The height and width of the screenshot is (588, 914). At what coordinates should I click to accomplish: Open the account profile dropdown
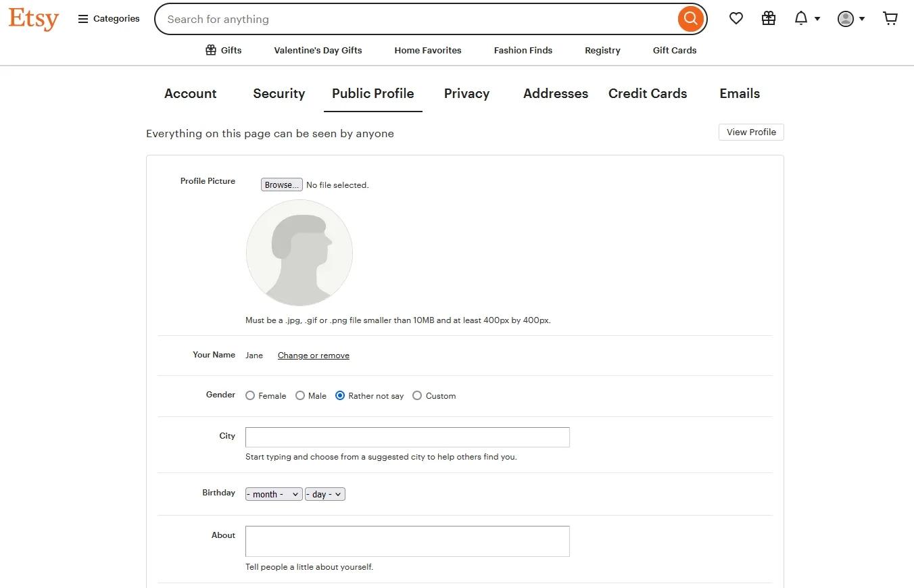851,19
